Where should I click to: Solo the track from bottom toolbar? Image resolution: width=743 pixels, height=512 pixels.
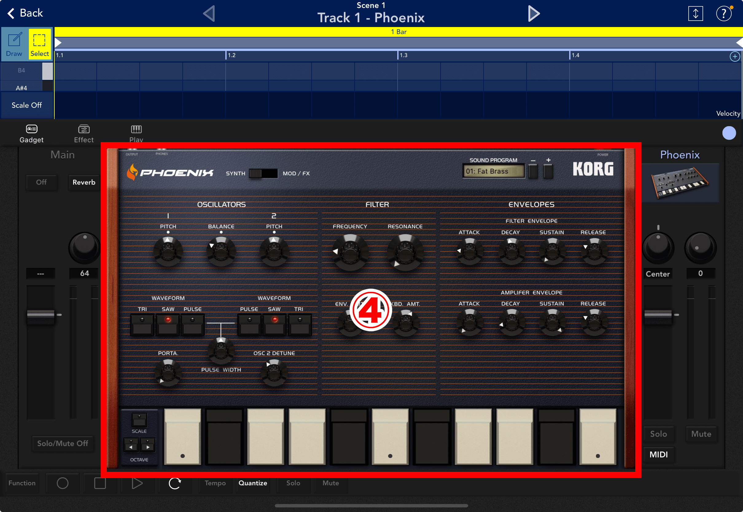coord(293,483)
